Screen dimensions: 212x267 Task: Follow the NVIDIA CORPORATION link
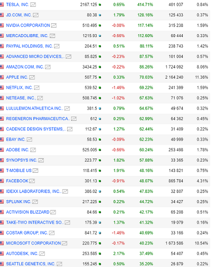(x=28, y=25)
